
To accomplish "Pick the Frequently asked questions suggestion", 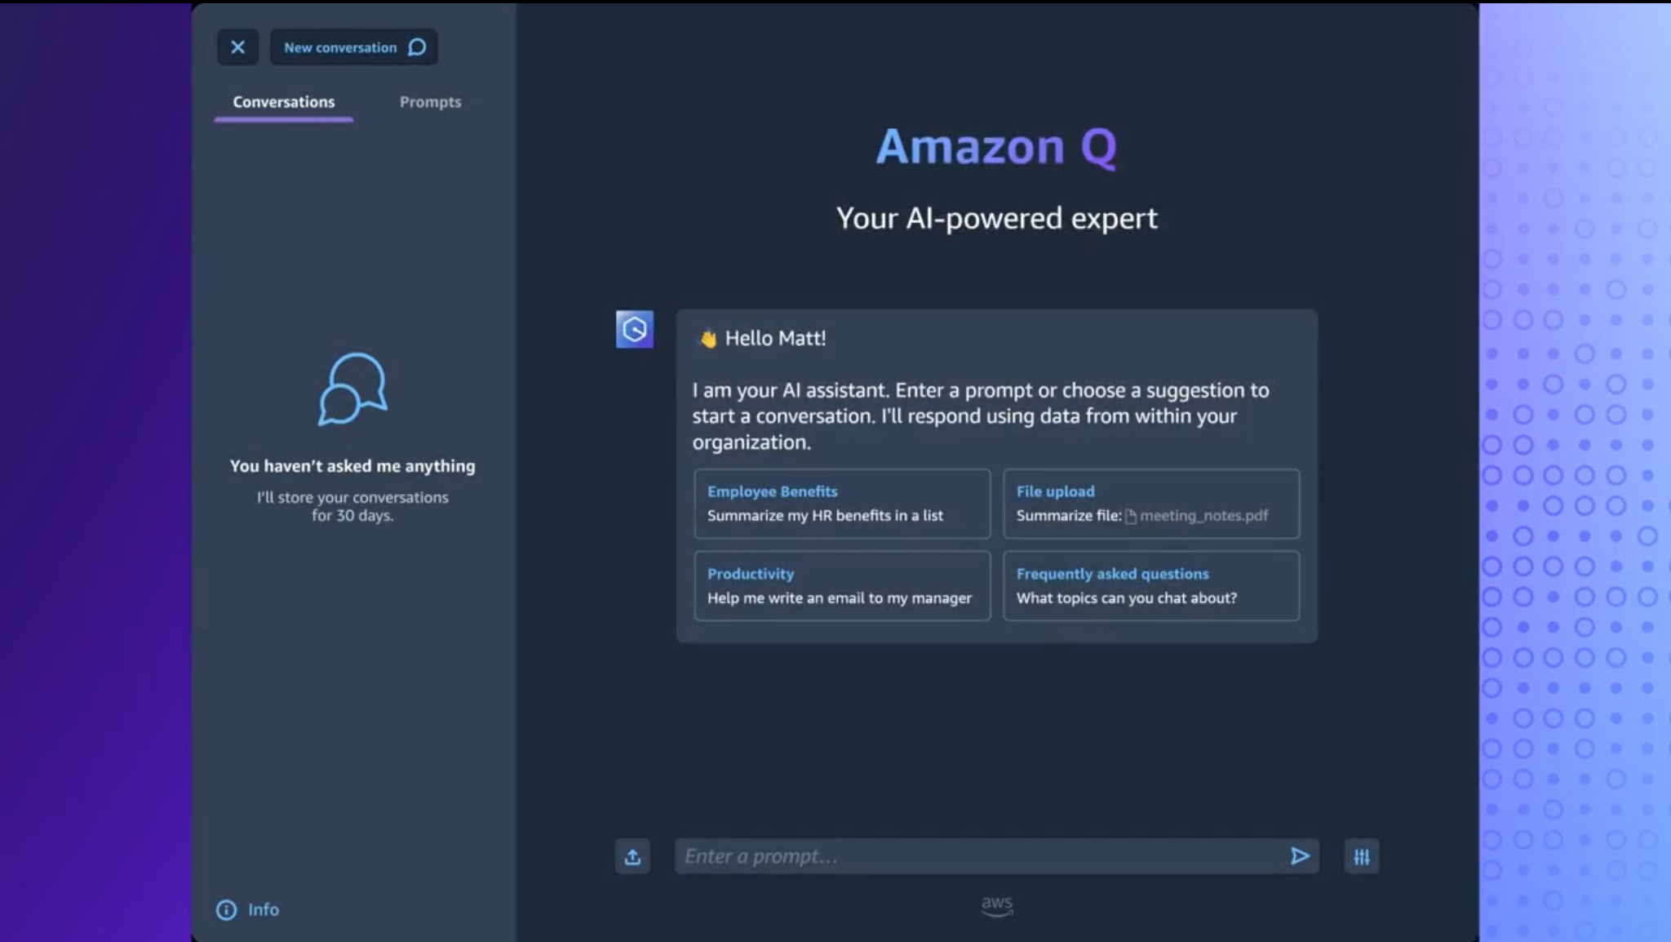I will tap(1151, 586).
